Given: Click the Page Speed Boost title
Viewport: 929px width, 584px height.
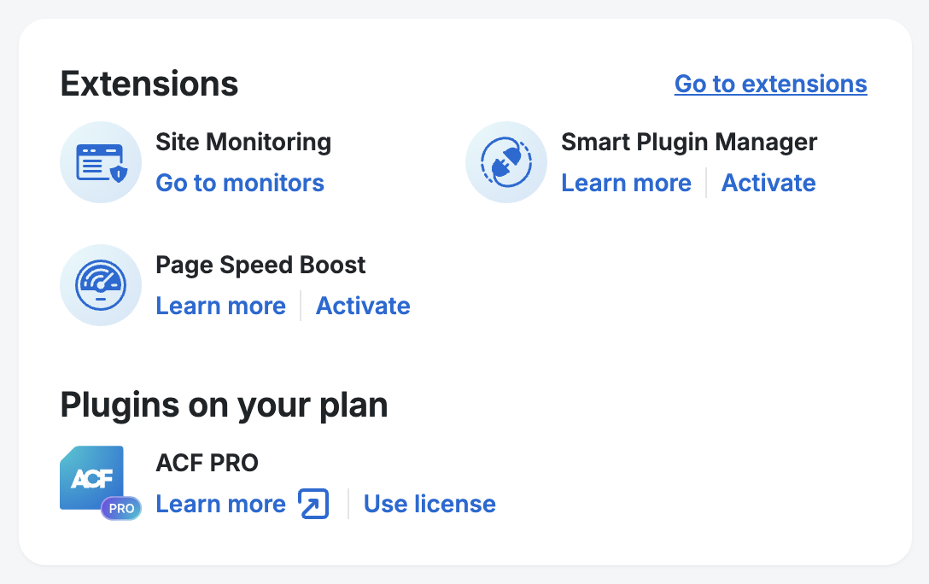Looking at the screenshot, I should click(x=260, y=265).
